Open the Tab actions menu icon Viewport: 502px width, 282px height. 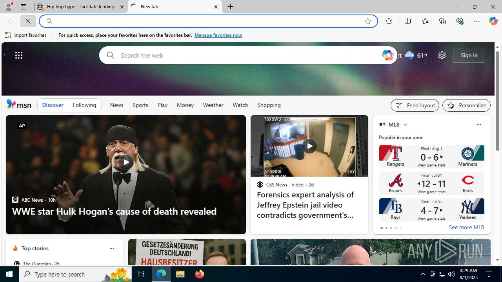(23, 7)
